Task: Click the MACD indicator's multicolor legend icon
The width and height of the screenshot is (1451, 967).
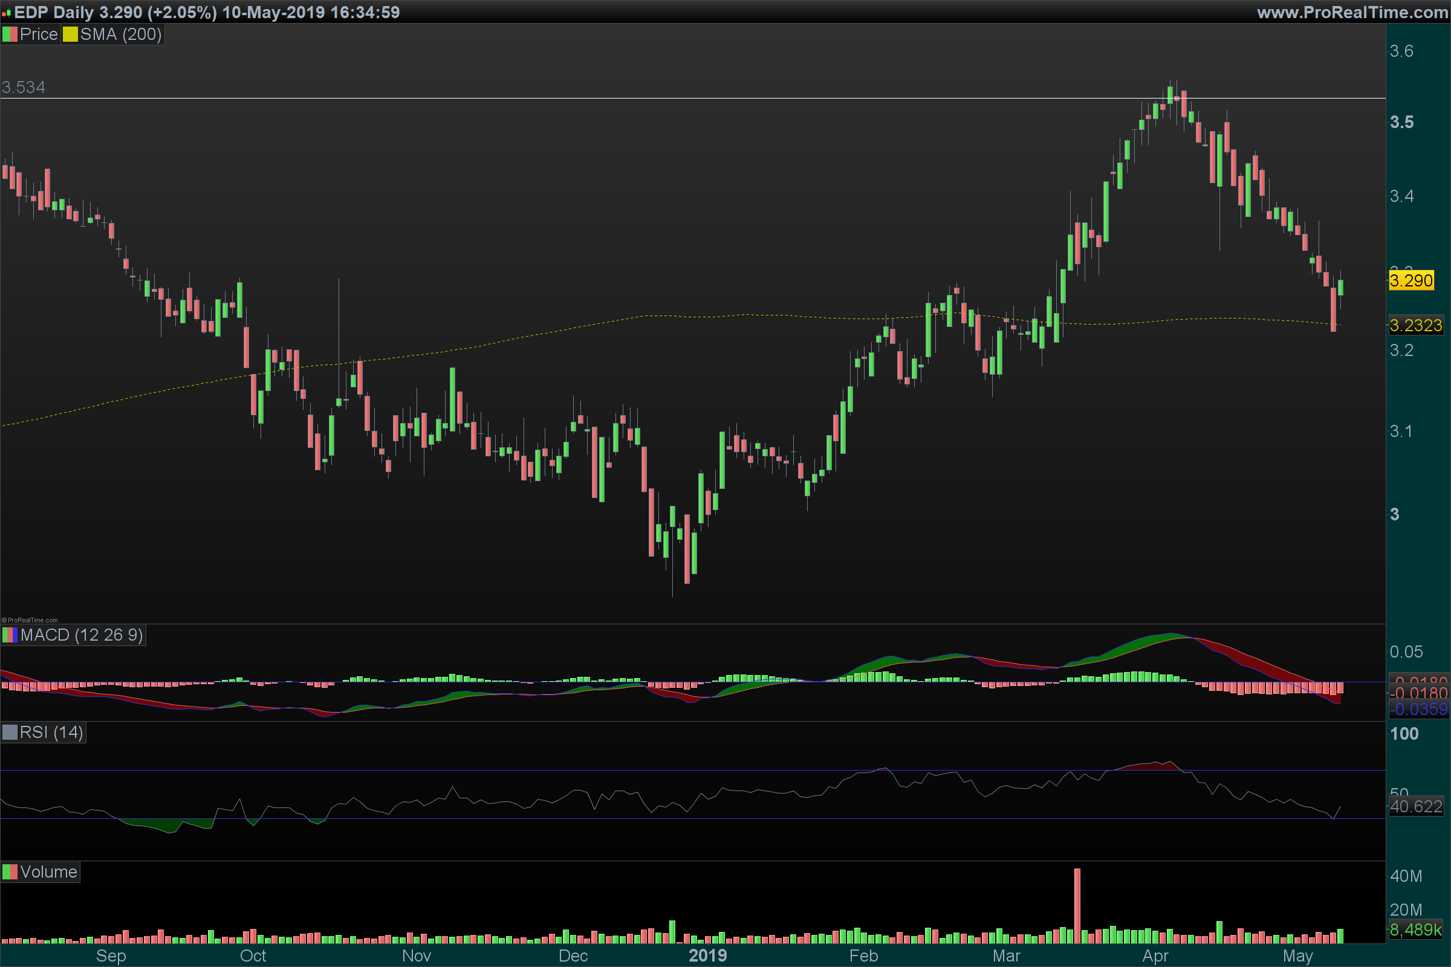Action: 10,635
